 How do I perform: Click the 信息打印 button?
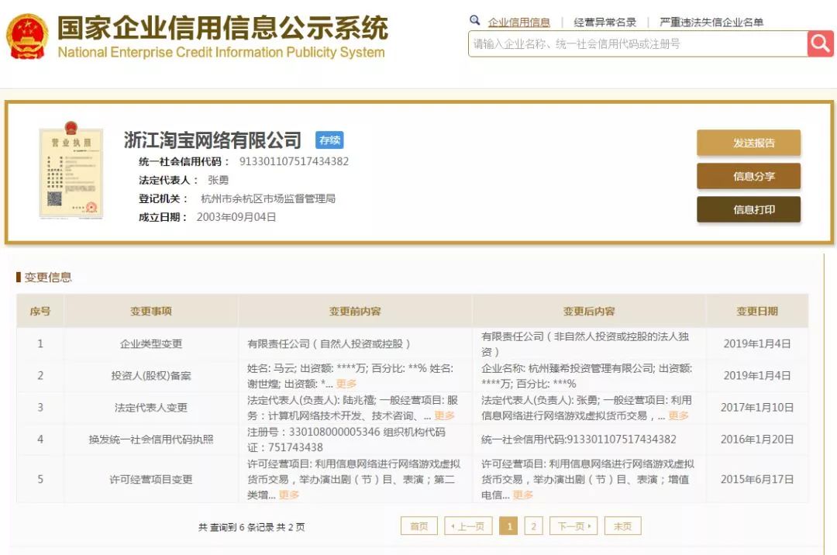(749, 209)
